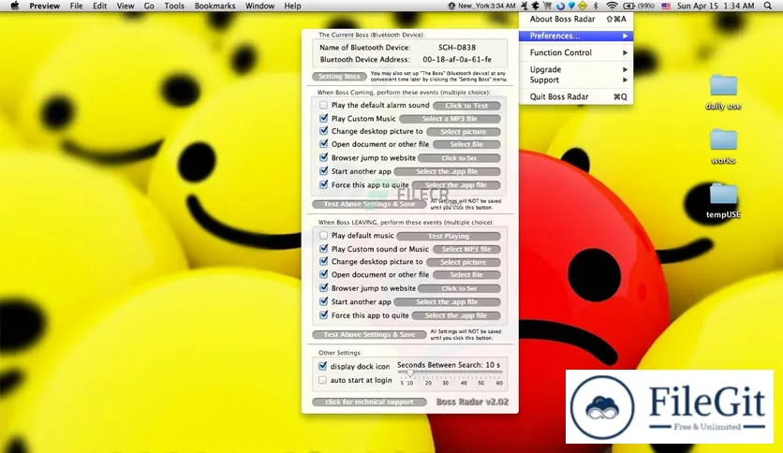
Task: Click the puzzle piece menu bar icon
Action: coord(536,6)
